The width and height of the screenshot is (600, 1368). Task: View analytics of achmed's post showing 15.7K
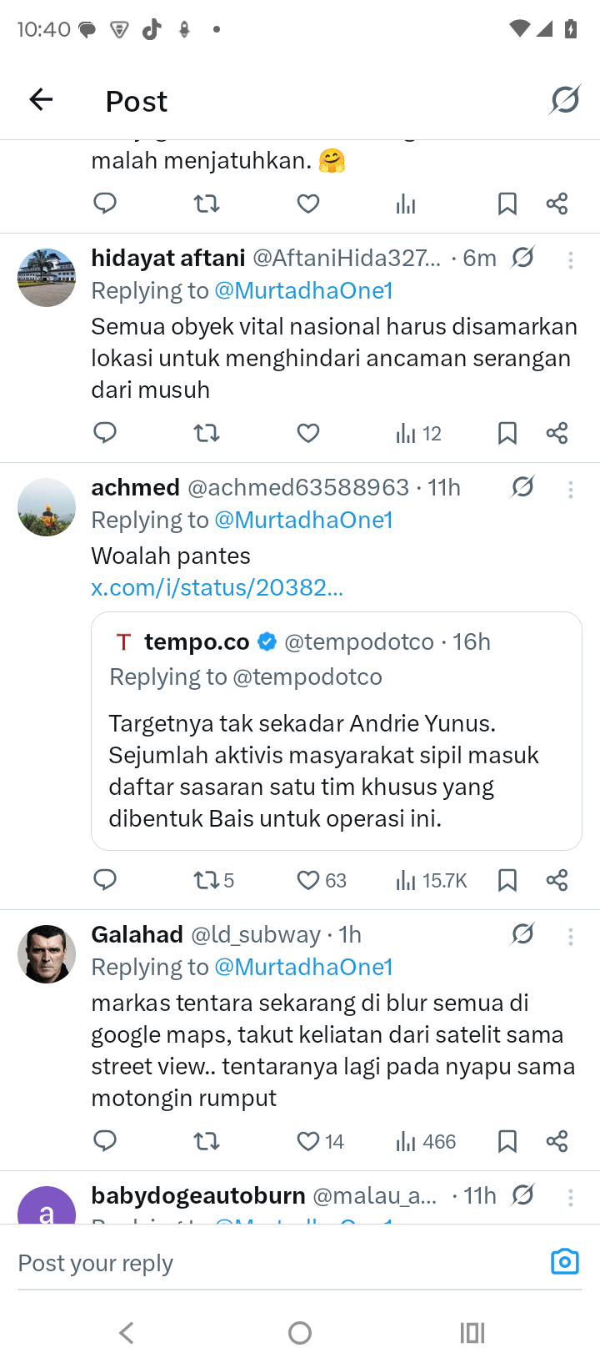pos(431,880)
